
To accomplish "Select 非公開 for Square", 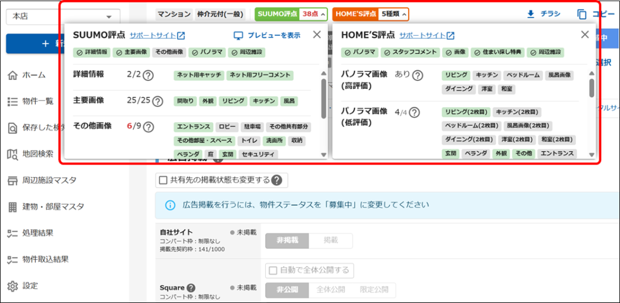I will pyautogui.click(x=286, y=290).
